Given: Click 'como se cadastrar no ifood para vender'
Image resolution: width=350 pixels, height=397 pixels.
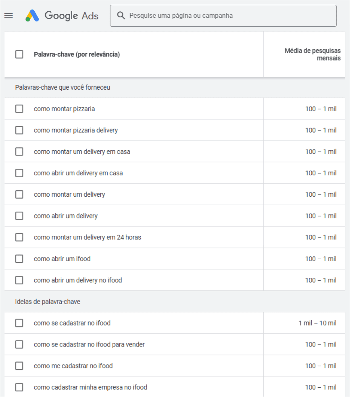Looking at the screenshot, I should point(89,344).
